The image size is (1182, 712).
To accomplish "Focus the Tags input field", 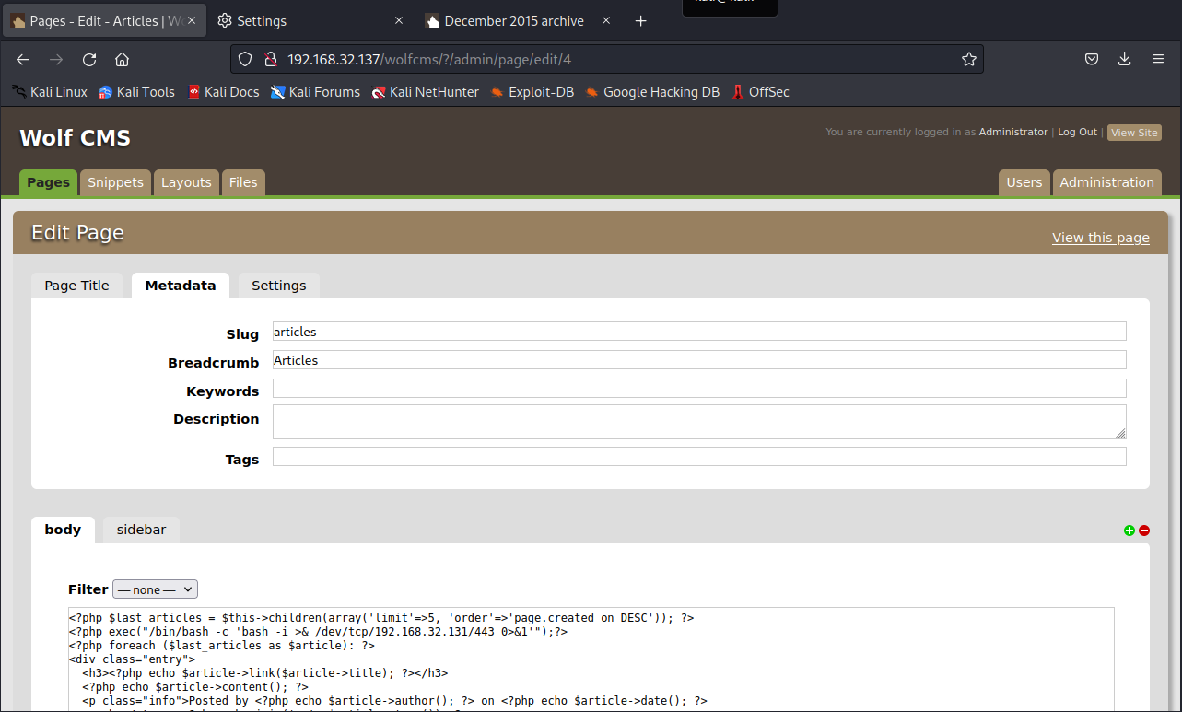I will pos(699,457).
